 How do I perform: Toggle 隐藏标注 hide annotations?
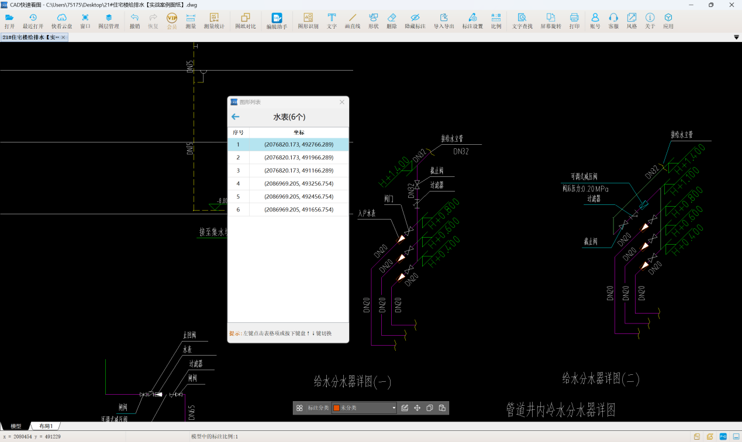415,21
